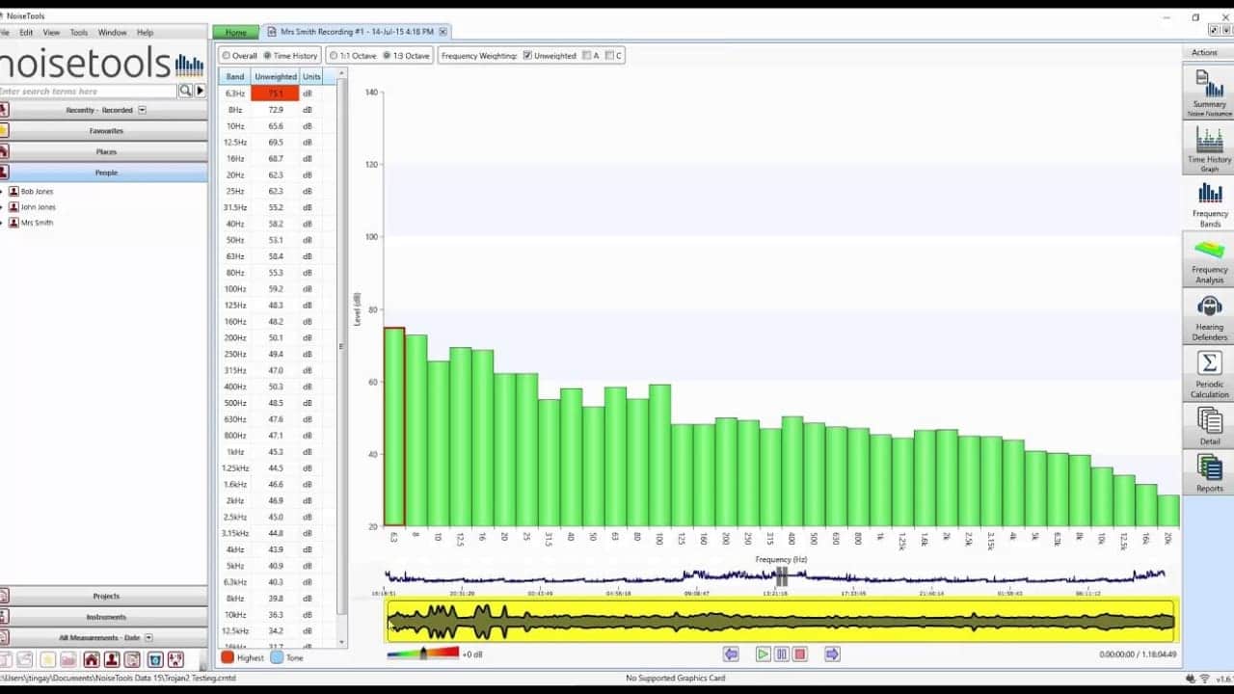Screen dimensions: 1234x694
Task: Switch to the Home tab
Action: (x=235, y=32)
